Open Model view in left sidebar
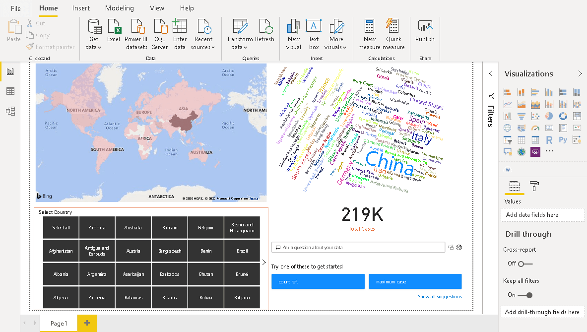The height and width of the screenshot is (332, 587). [10, 111]
